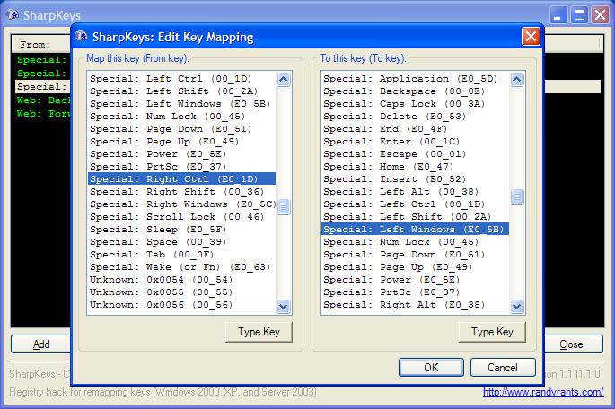Click the From key list's scroll-down arrow
The height and width of the screenshot is (409, 615).
click(283, 306)
